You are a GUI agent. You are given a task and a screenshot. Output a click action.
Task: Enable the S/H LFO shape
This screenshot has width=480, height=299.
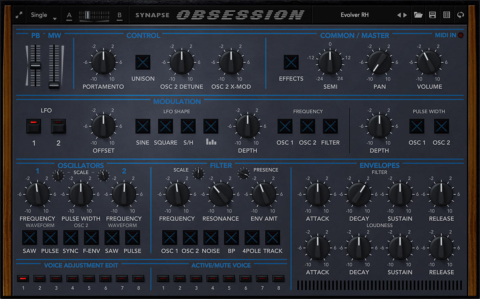coord(188,126)
